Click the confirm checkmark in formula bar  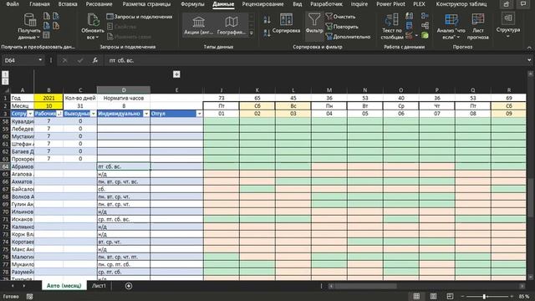80,60
